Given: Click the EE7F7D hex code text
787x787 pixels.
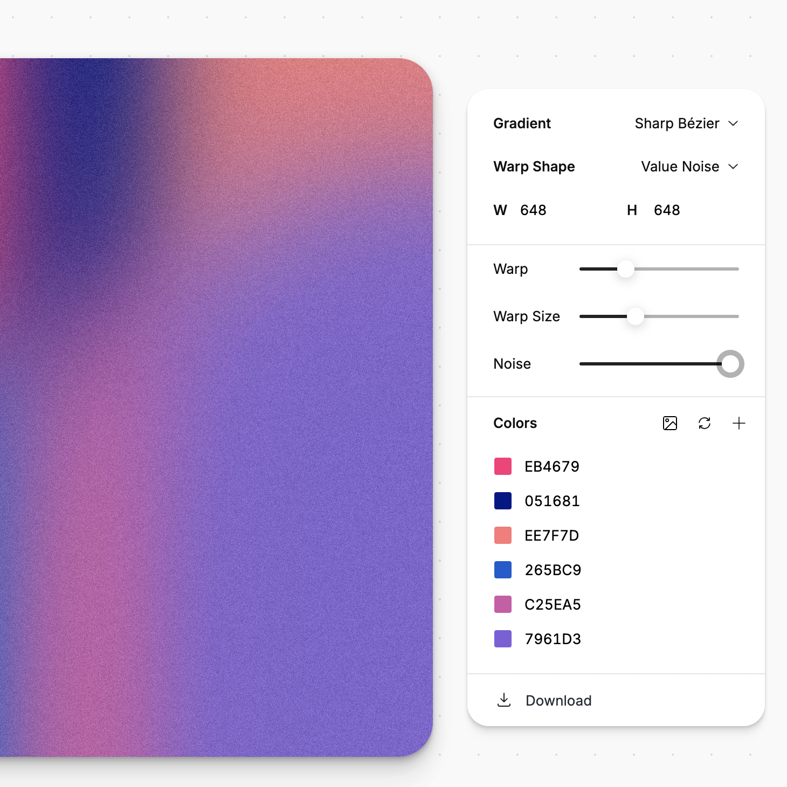Looking at the screenshot, I should (x=552, y=535).
